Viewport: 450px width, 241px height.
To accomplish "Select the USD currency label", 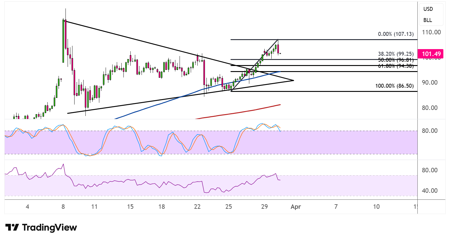I will click(428, 9).
